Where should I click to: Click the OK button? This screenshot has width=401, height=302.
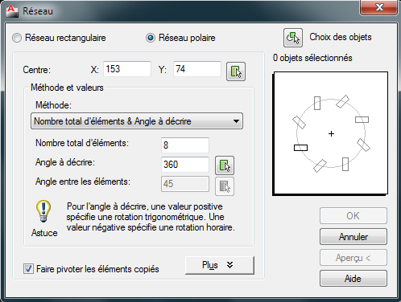pyautogui.click(x=353, y=216)
